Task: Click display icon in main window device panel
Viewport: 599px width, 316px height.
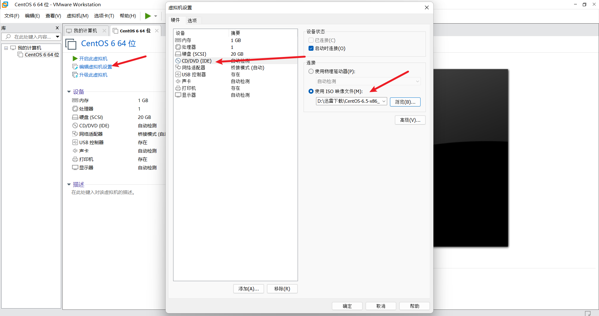Action: pos(75,167)
